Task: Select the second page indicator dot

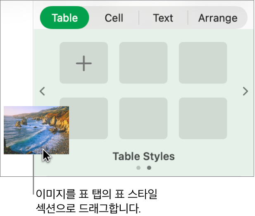Action: [x=149, y=168]
